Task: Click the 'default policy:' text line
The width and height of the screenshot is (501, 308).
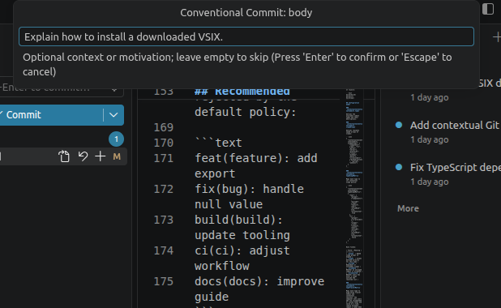Action: point(246,112)
